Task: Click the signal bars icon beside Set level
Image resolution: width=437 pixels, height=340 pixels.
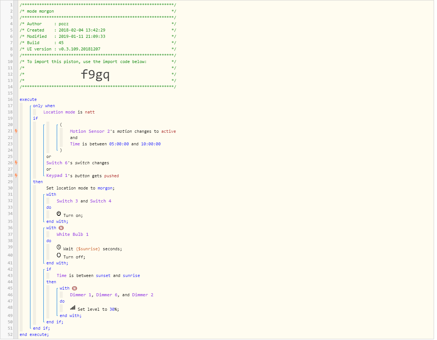Action: 73,307
